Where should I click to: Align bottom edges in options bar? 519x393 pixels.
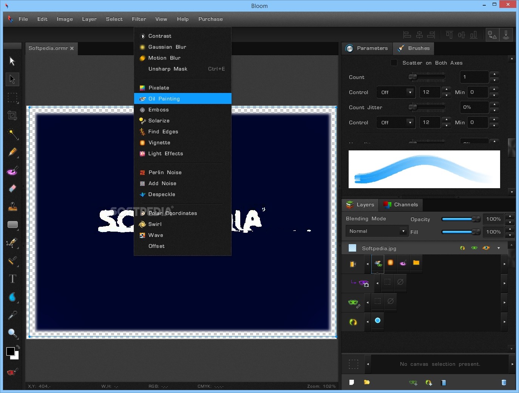(473, 35)
